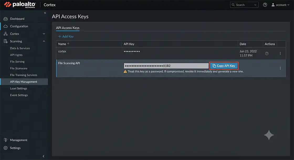Click the Copy API Key button

pos(224,66)
